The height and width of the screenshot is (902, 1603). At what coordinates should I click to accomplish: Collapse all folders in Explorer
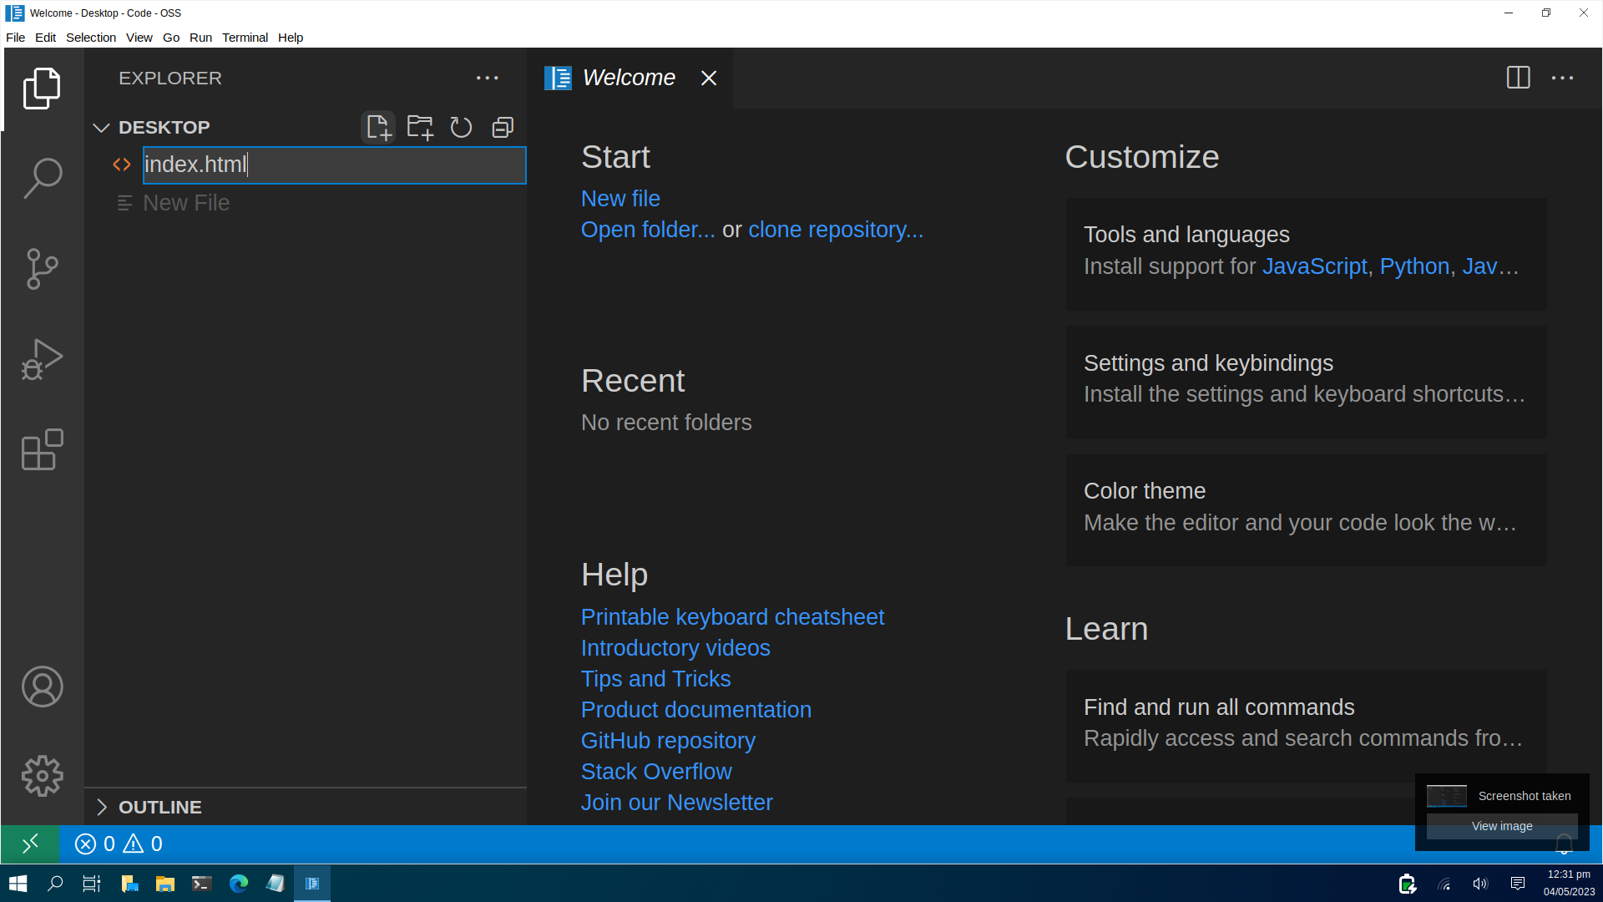point(503,127)
